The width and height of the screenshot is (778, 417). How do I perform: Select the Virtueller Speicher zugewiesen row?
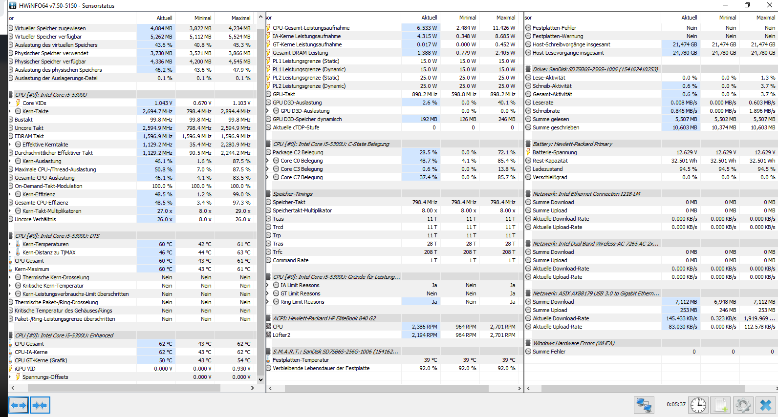(x=132, y=28)
